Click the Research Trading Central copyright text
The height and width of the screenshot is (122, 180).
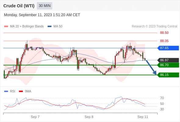154,27
